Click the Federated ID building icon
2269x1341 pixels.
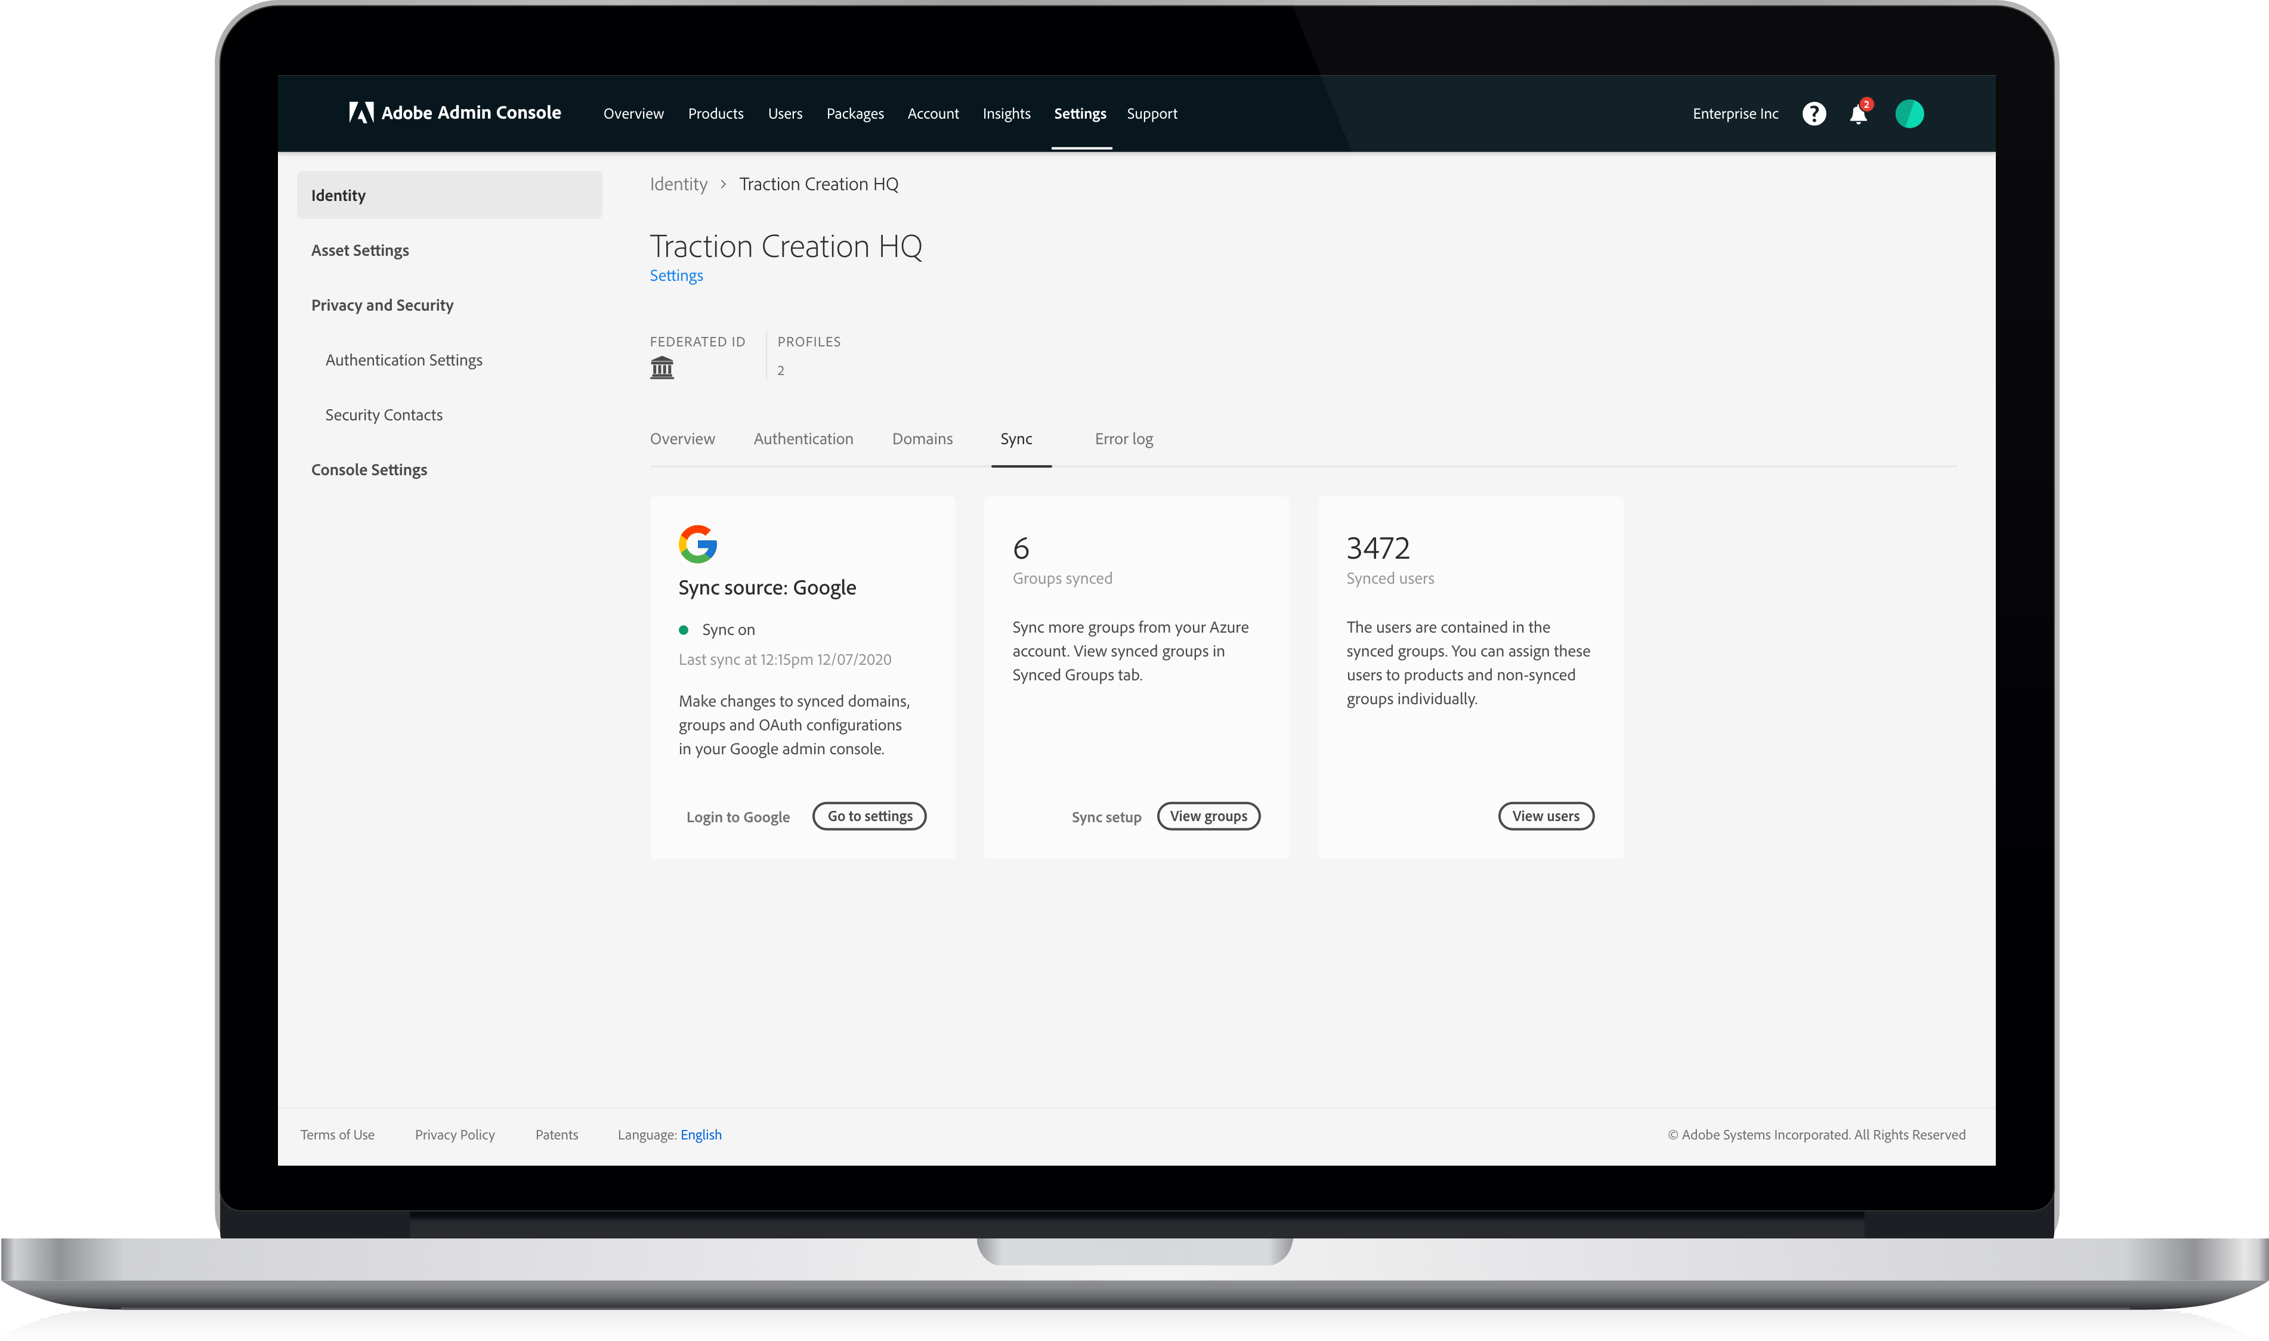click(x=661, y=368)
